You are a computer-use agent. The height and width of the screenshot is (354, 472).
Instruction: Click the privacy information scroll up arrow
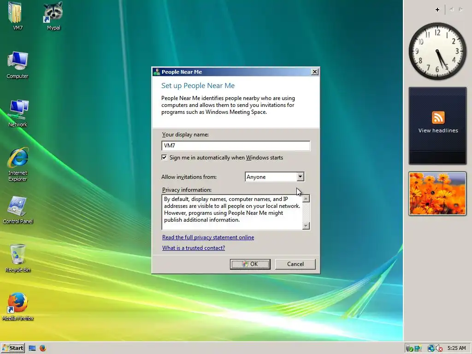click(306, 199)
